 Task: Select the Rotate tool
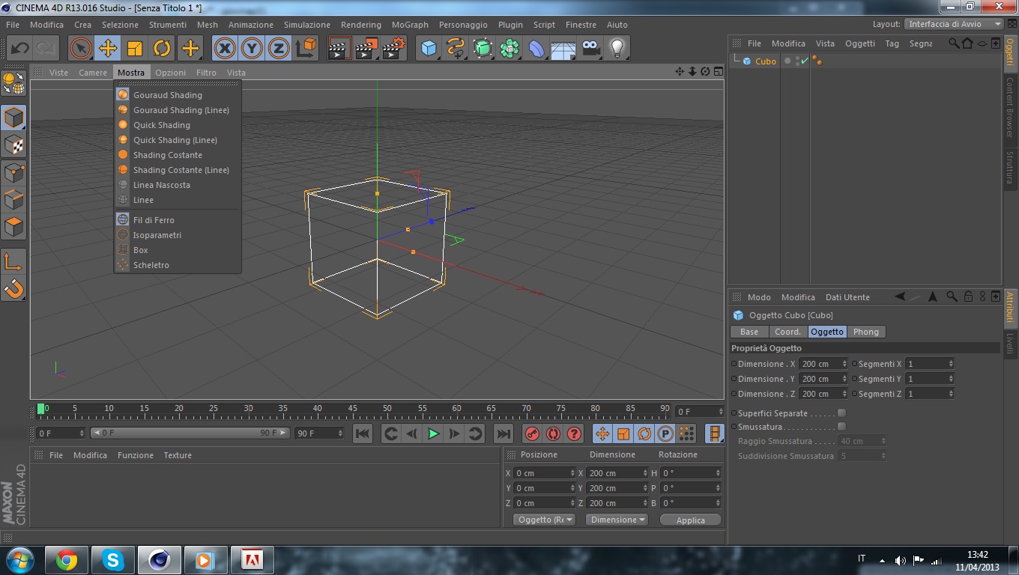coord(162,49)
